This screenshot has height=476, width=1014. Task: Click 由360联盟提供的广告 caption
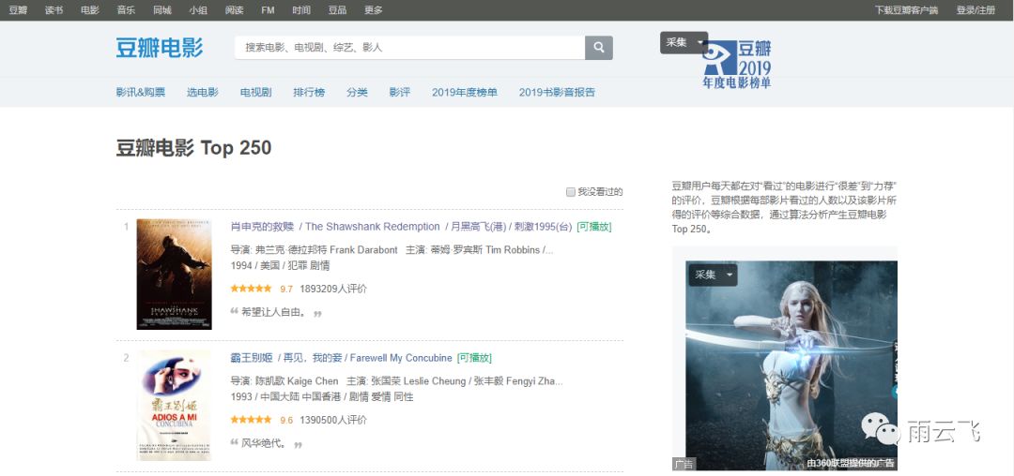pyautogui.click(x=851, y=463)
